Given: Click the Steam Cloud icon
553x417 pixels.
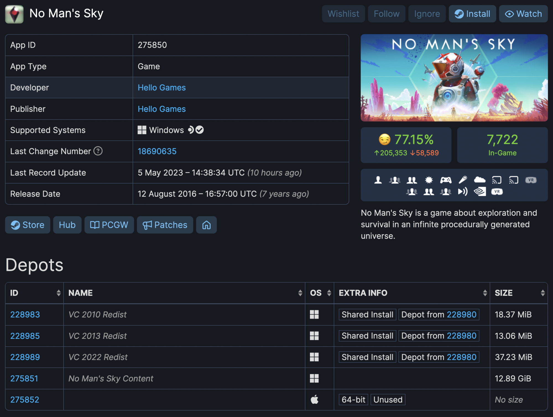Looking at the screenshot, I should pos(479,180).
